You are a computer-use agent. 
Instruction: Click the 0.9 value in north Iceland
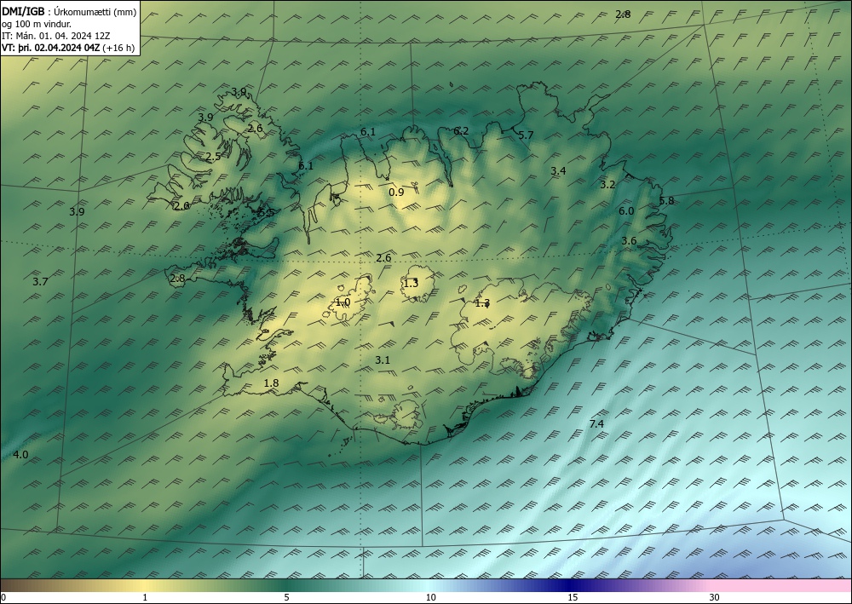(397, 193)
